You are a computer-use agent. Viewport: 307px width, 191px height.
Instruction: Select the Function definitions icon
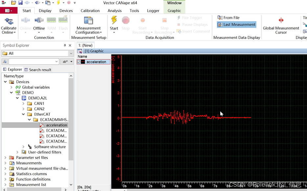pyautogui.click(x=12, y=179)
